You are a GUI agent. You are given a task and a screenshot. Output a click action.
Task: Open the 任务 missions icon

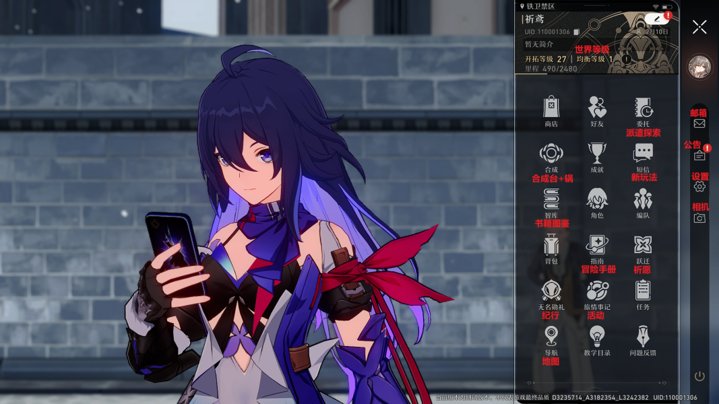(643, 290)
